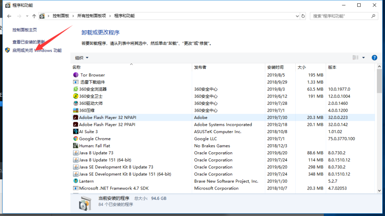The width and height of the screenshot is (385, 216).
Task: Open recent locations dropdown arrow
Action: (27, 16)
